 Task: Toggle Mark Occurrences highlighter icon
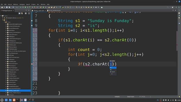(x=63, y=7)
